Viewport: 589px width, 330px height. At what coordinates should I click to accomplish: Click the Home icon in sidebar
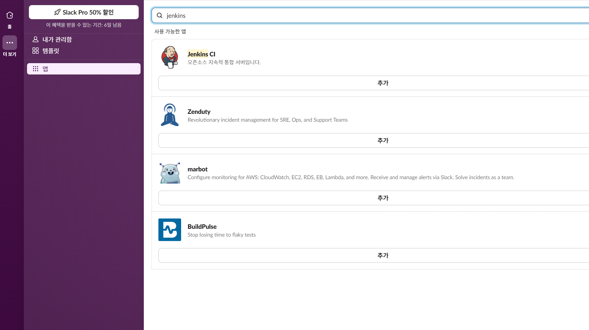coord(10,15)
